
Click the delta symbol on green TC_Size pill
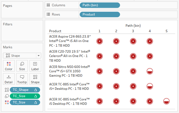pyautogui.click(x=36, y=96)
